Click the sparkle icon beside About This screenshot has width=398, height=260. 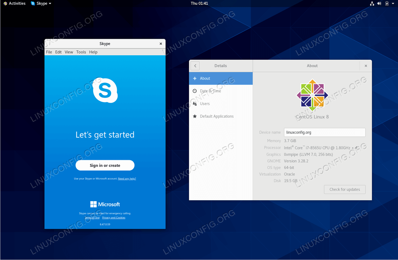[195, 79]
